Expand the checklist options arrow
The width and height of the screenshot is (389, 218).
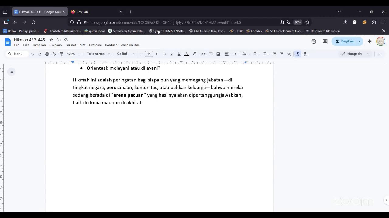pos(249,54)
